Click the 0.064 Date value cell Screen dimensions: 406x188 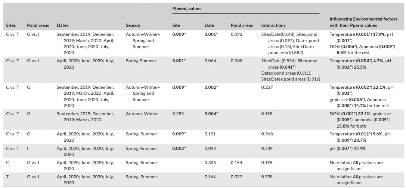click(209, 61)
